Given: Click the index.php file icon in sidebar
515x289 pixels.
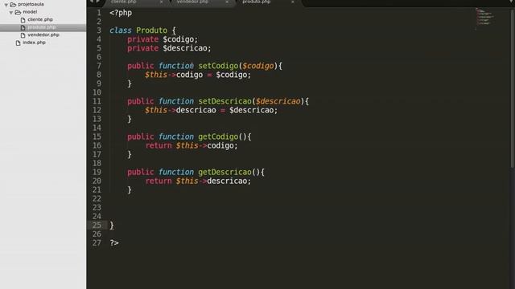Looking at the screenshot, I should click(x=18, y=43).
